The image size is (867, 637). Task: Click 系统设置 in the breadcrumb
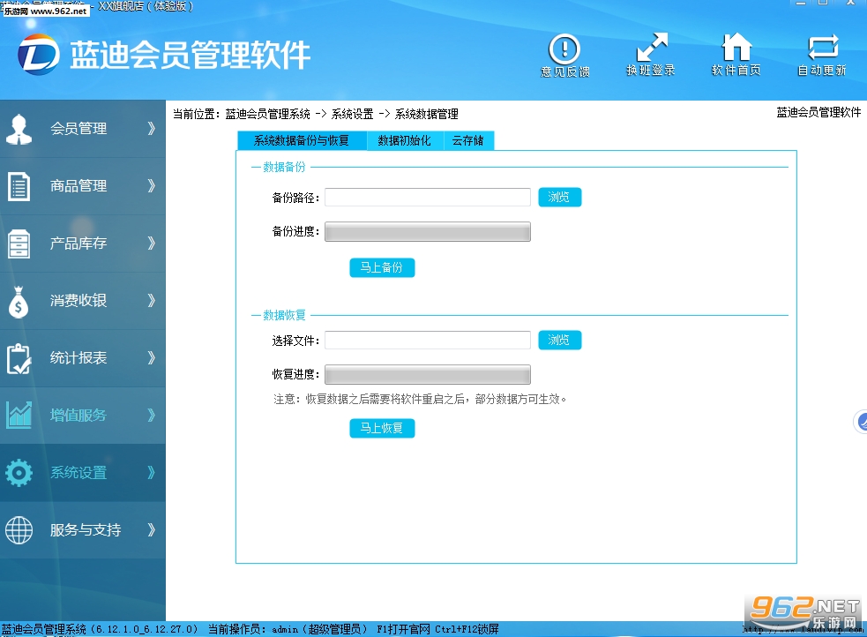click(x=352, y=114)
